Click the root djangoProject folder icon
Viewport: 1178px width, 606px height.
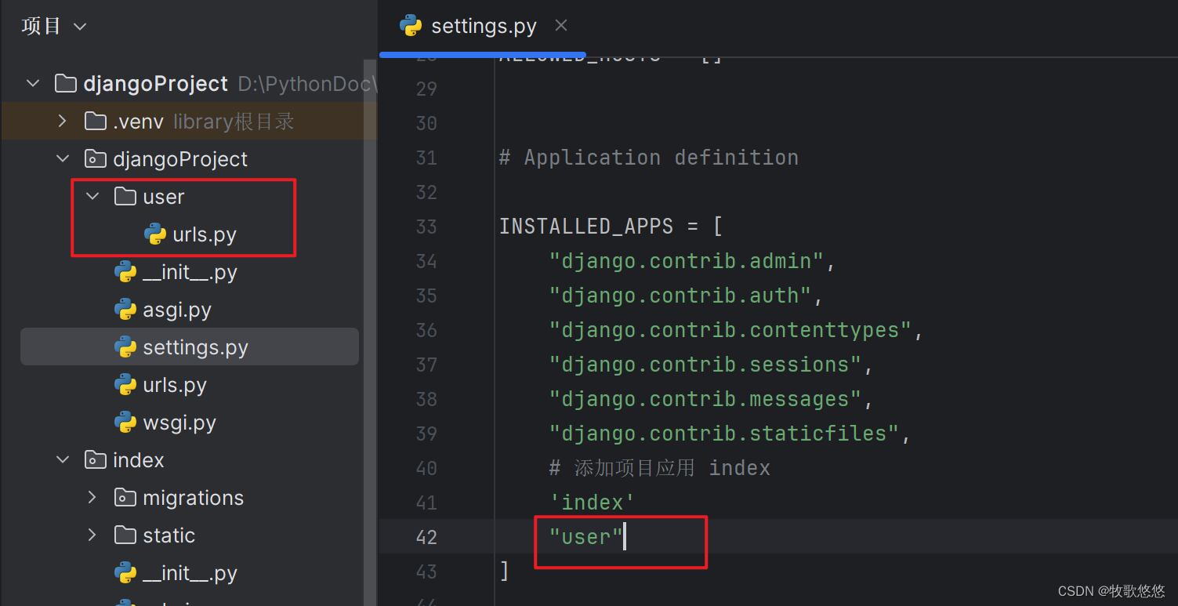click(x=66, y=83)
